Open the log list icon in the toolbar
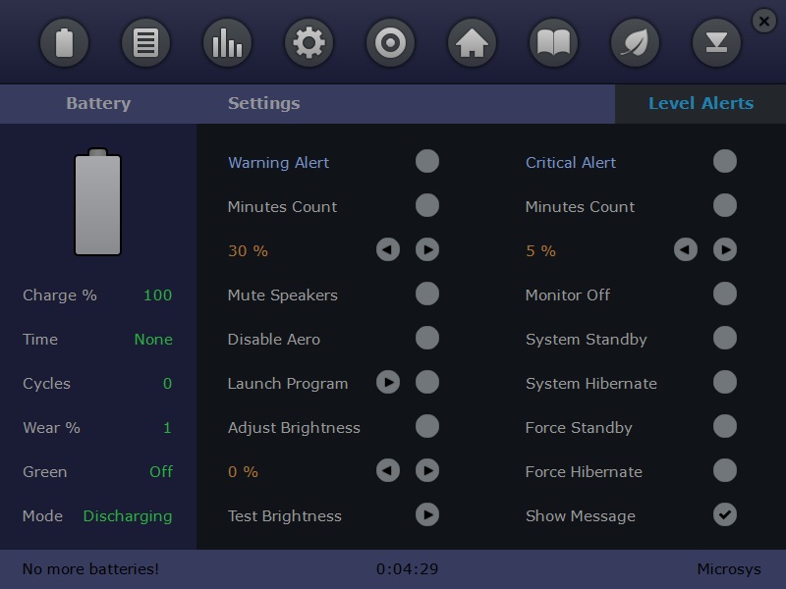The width and height of the screenshot is (786, 589). click(146, 42)
